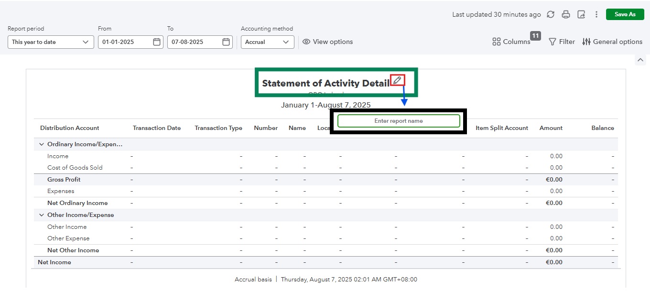Open General options
Screen dimensions: 650x291
coord(612,42)
